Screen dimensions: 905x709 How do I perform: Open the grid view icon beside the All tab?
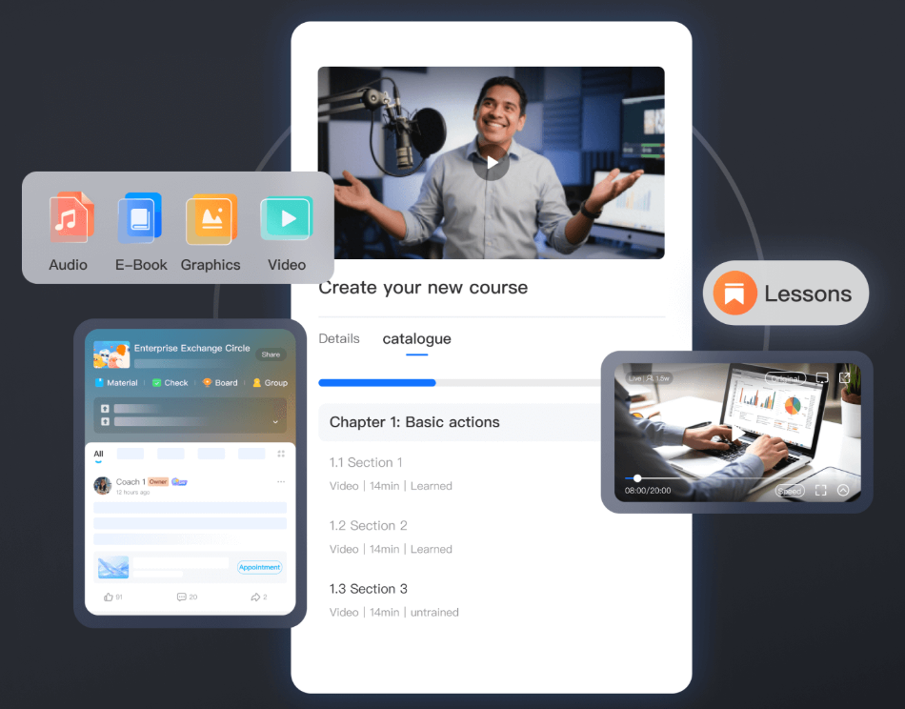[x=281, y=454]
